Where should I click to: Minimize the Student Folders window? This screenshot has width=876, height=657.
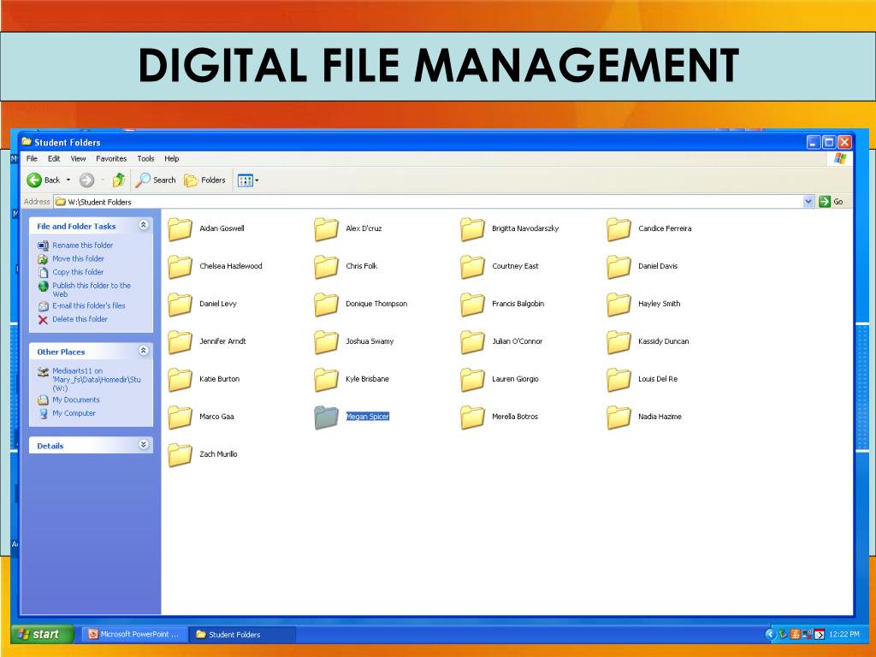[814, 143]
